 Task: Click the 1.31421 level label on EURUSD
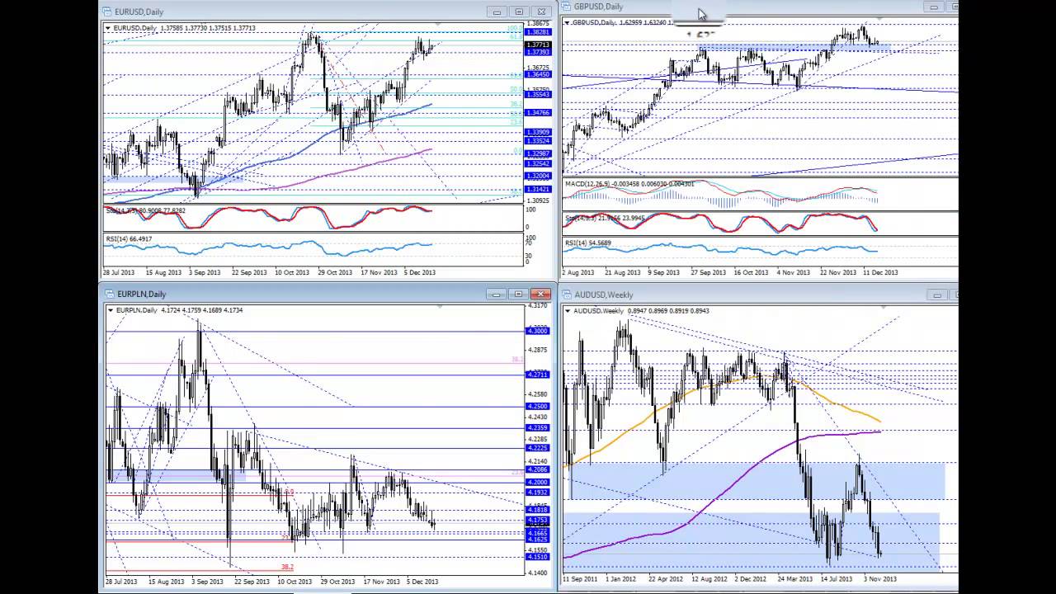point(538,189)
